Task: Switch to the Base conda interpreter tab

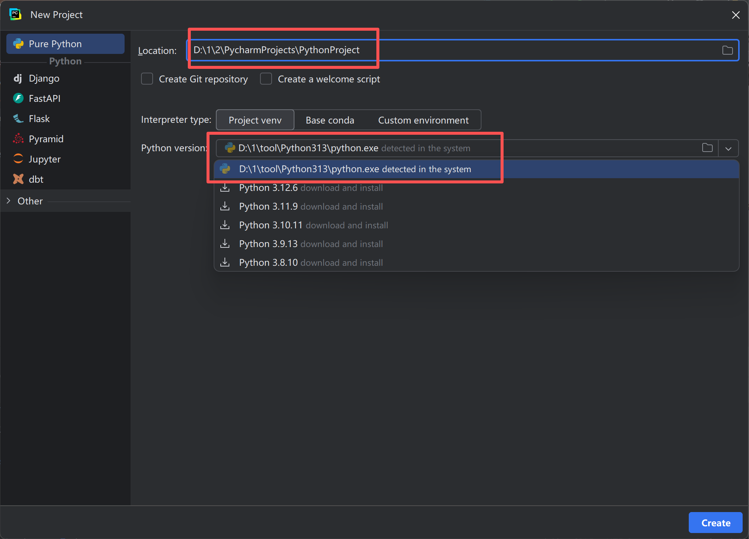Action: (330, 120)
